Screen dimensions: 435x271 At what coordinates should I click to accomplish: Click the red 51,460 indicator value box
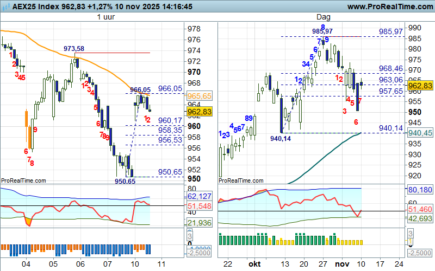(420, 209)
